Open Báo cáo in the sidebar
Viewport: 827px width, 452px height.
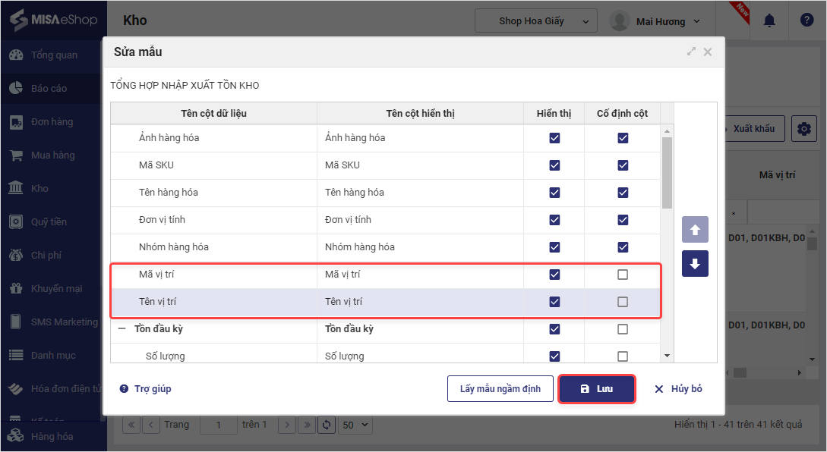(49, 88)
